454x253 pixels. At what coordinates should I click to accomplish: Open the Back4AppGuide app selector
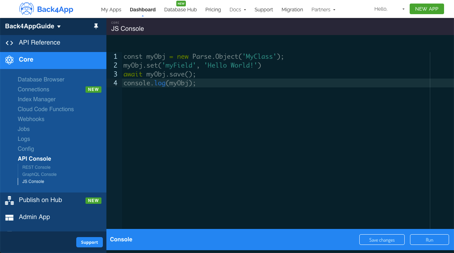coord(33,26)
